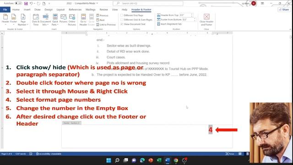Collapse the ribbon with the chevron
Viewport: 293px width, 165px height.
coord(290,29)
